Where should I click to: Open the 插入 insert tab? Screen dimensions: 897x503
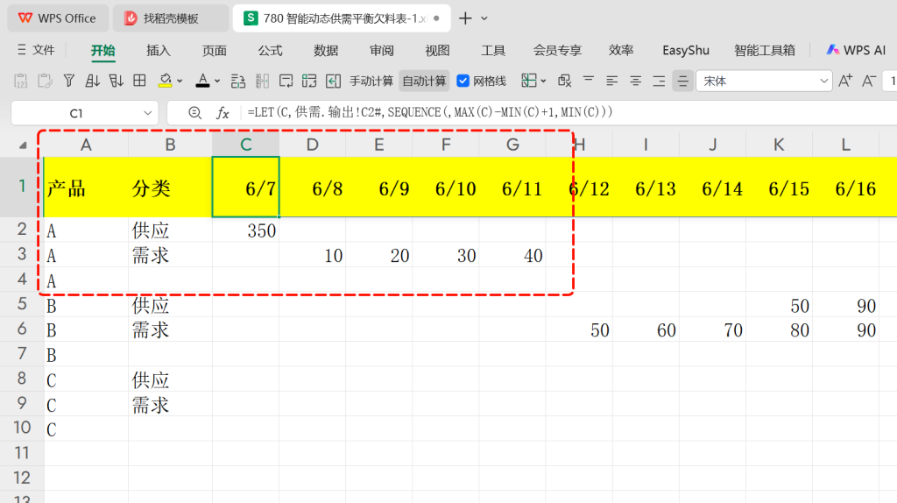[x=159, y=50]
